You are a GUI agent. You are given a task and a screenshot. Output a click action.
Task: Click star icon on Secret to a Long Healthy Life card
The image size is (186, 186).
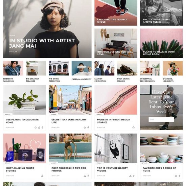(85, 127)
